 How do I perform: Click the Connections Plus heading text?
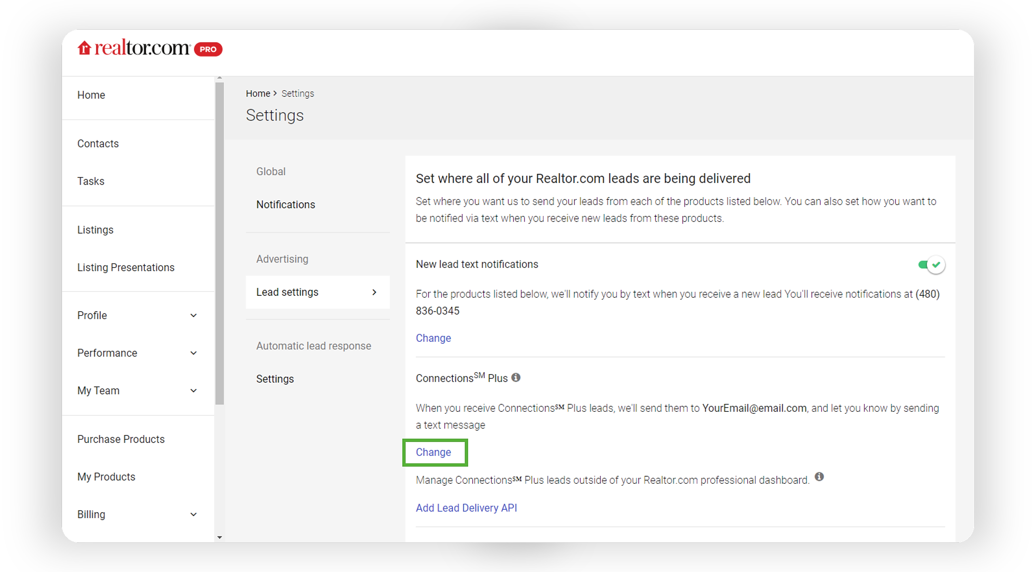(x=462, y=378)
